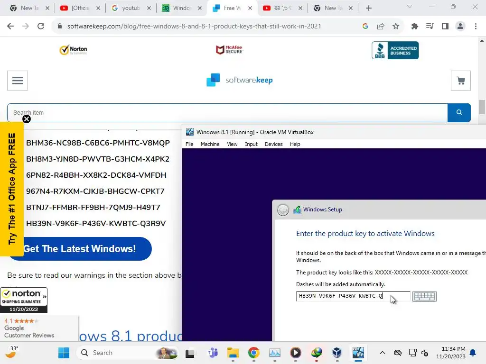Reload the softwarekeep page
Image resolution: width=486 pixels, height=364 pixels.
[41, 27]
